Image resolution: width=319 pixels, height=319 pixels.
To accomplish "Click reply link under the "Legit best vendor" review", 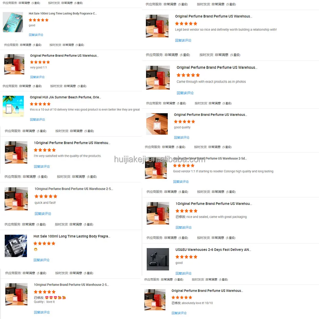I will click(183, 40).
